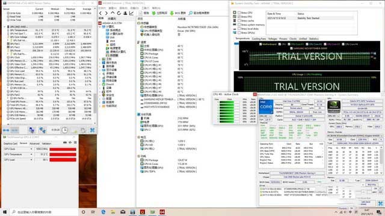
Task: Click HWiNFO second network toolbar icon
Action: (x=42, y=130)
